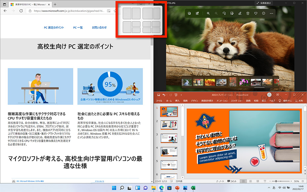Show hidden tray icons chevron

pos(269,188)
